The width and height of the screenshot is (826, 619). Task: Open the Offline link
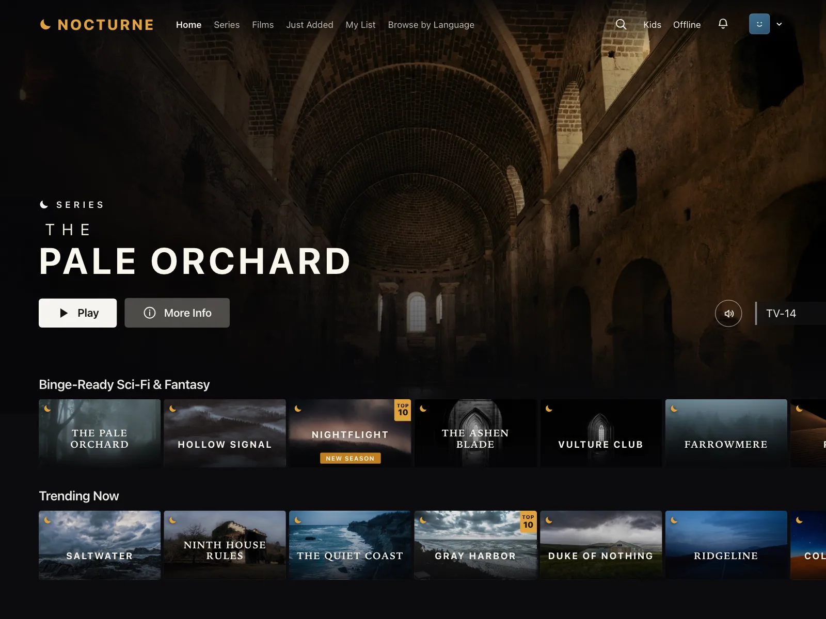(x=687, y=25)
